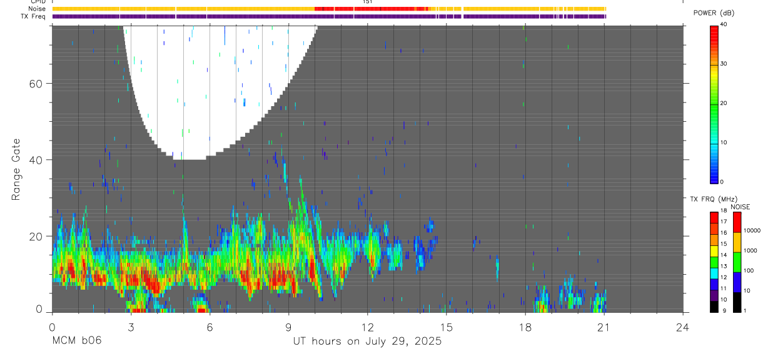Click the Range Gate y-axis title
The height and width of the screenshot is (354, 768).
click(17, 169)
